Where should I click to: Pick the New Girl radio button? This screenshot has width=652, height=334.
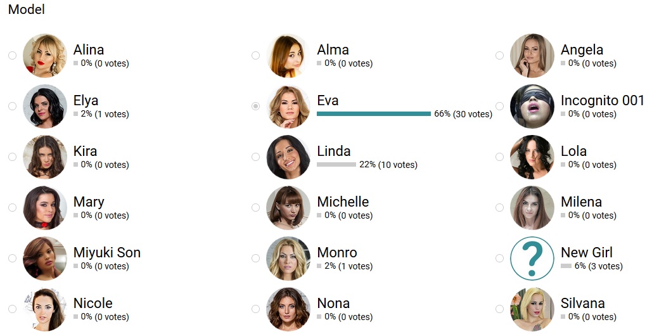point(499,258)
